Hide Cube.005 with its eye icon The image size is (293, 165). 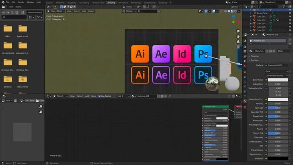290,23
